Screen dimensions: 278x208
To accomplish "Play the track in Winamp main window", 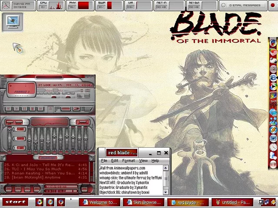I will pos(17,108).
